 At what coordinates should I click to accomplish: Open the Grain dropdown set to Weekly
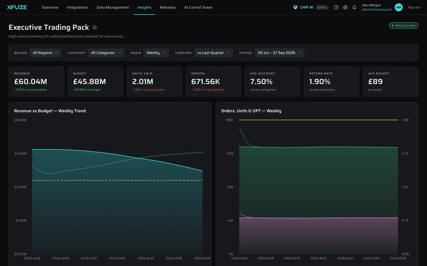click(x=156, y=53)
